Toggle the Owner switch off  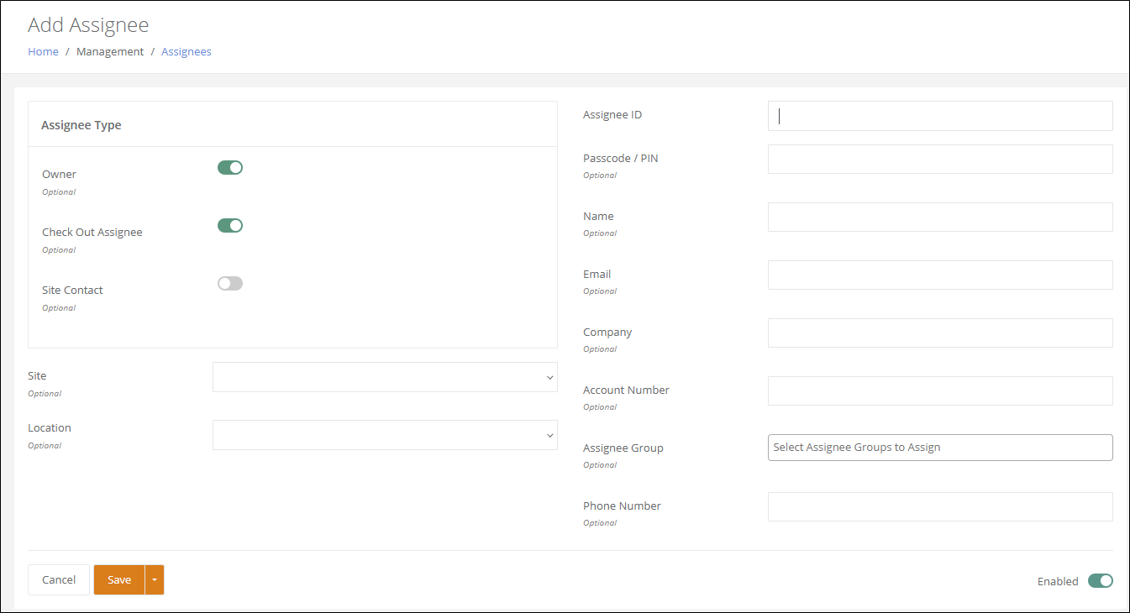click(x=230, y=167)
